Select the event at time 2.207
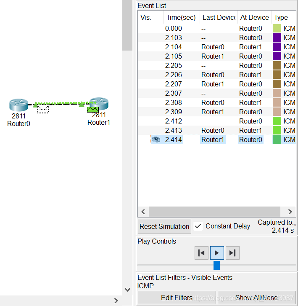 [217, 84]
